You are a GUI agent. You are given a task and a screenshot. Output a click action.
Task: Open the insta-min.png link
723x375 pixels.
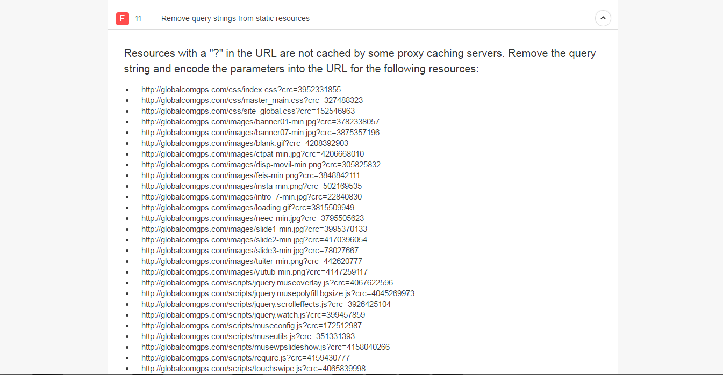[252, 186]
